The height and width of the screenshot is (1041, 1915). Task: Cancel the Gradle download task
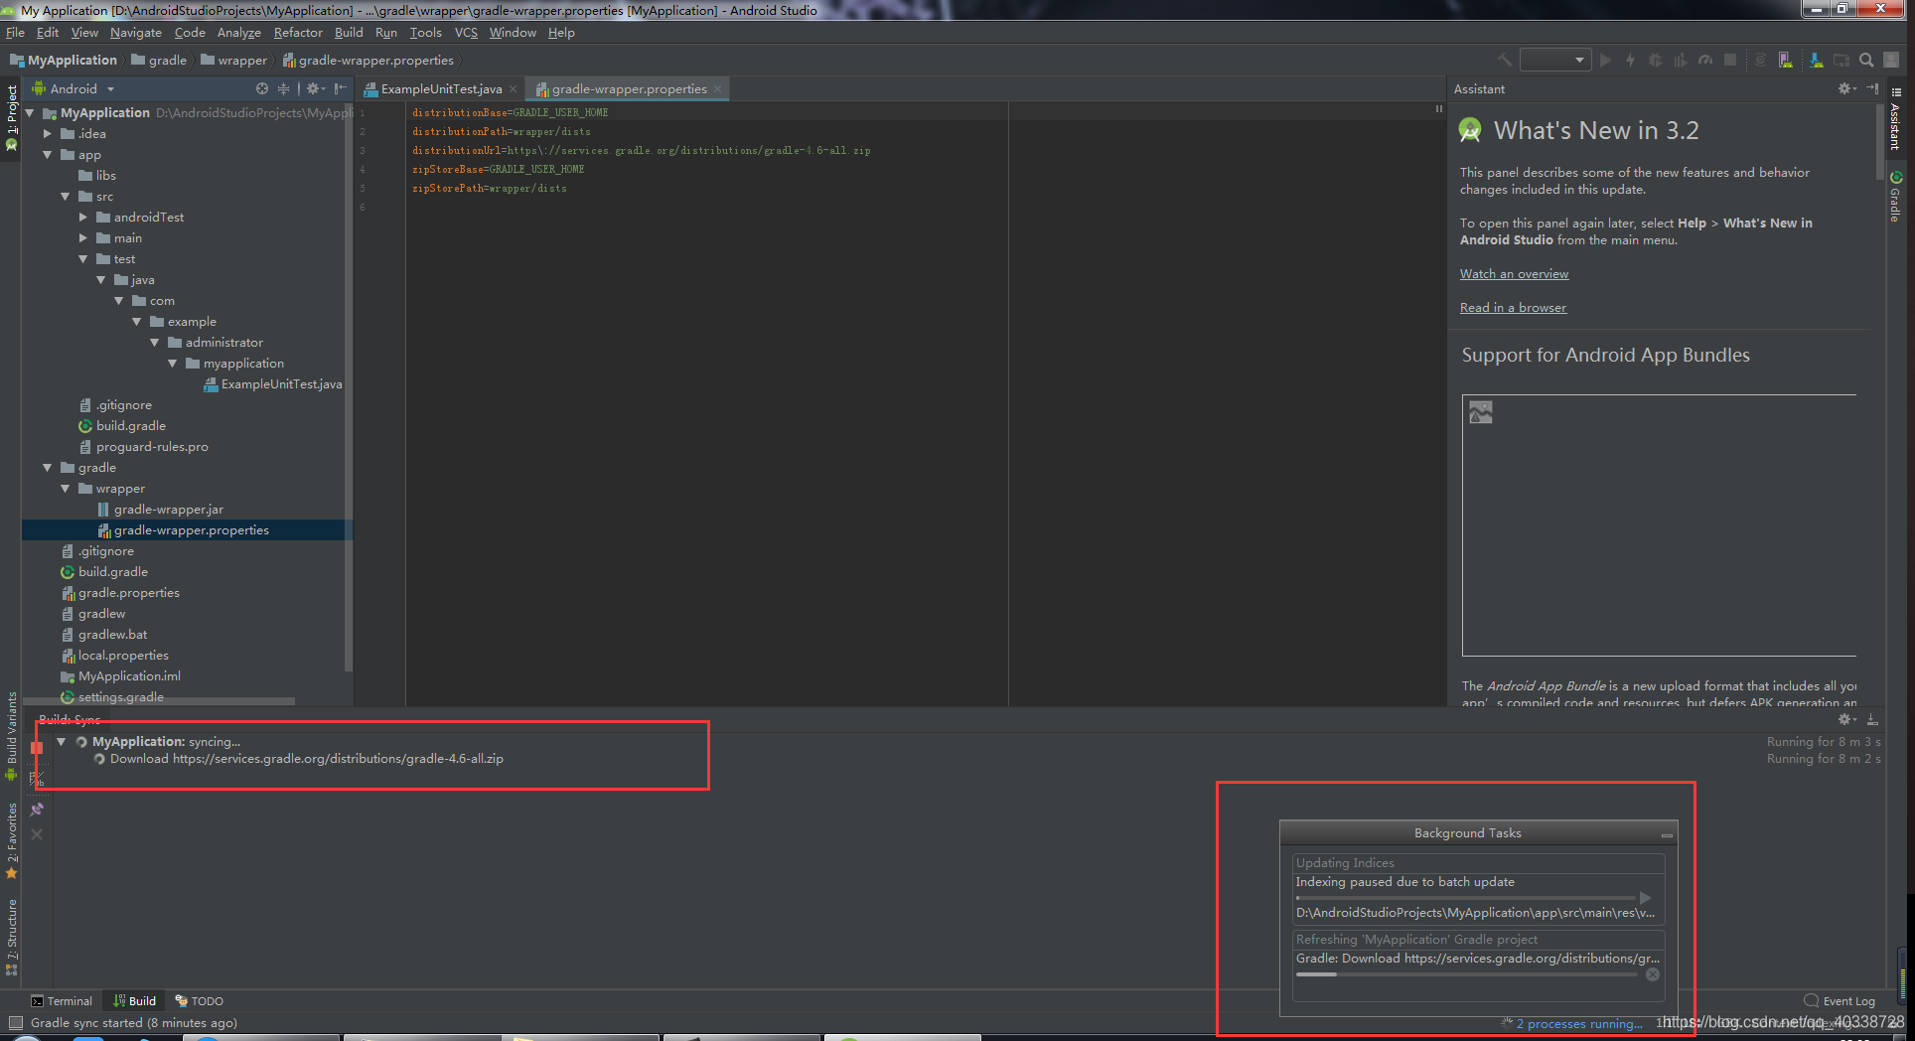click(1653, 974)
